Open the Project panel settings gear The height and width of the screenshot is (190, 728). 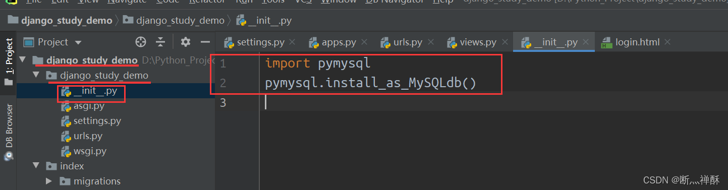[186, 42]
